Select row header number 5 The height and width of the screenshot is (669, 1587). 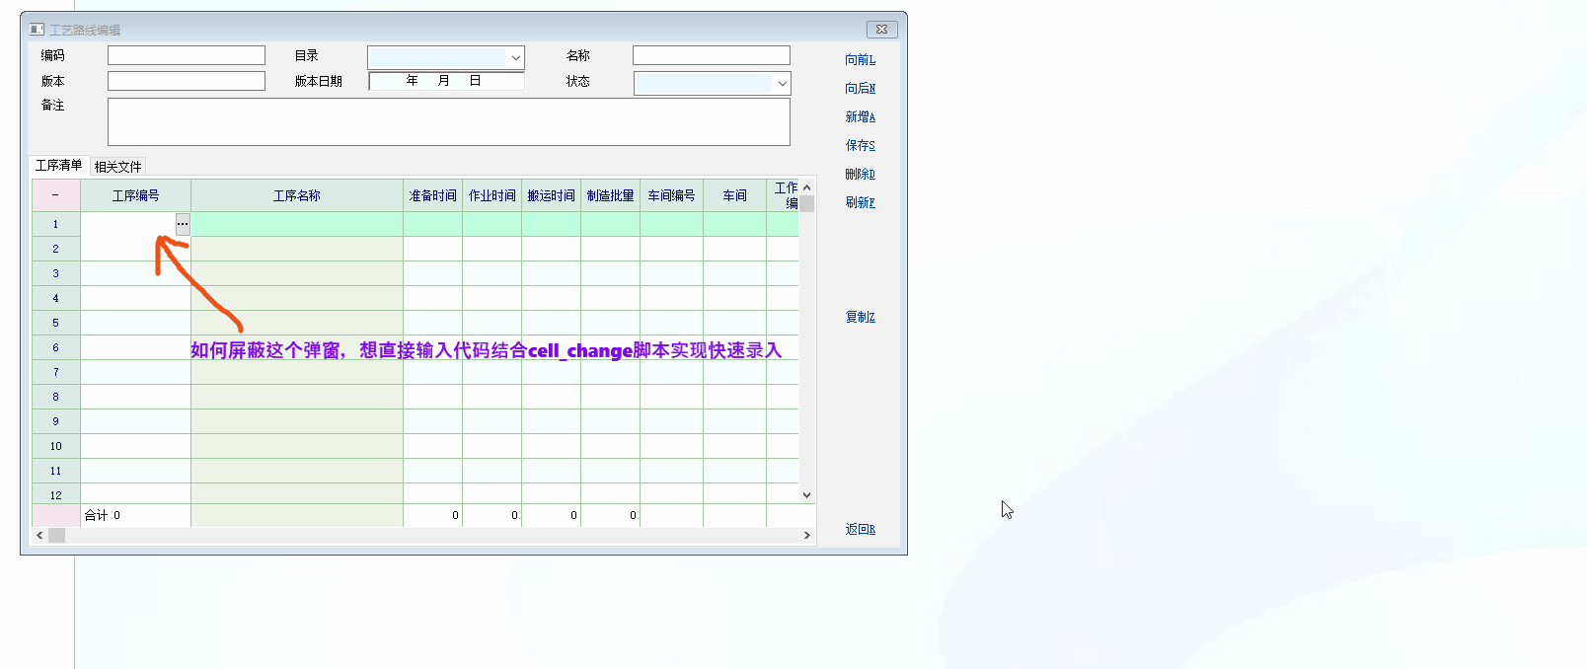(x=55, y=323)
